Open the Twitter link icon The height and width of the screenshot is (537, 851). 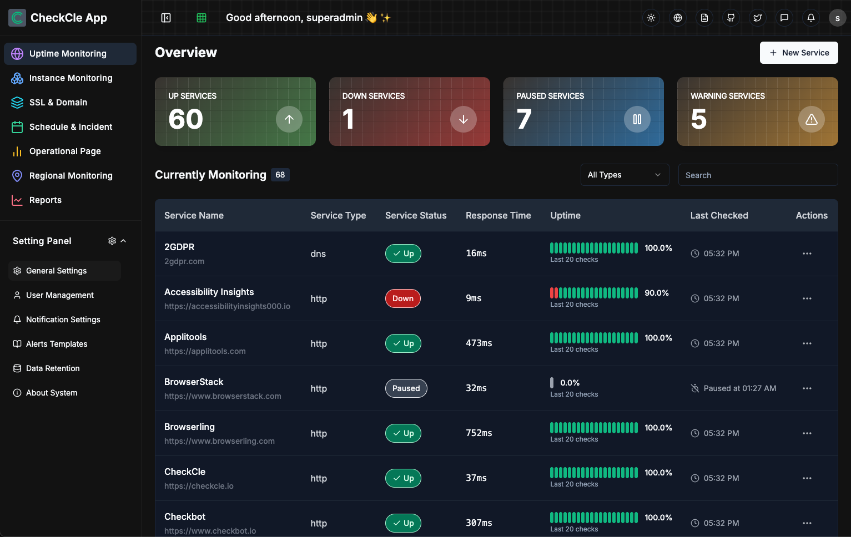click(x=758, y=18)
